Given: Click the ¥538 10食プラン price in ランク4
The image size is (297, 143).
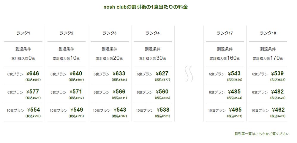Looking at the screenshot, I should tap(163, 110).
